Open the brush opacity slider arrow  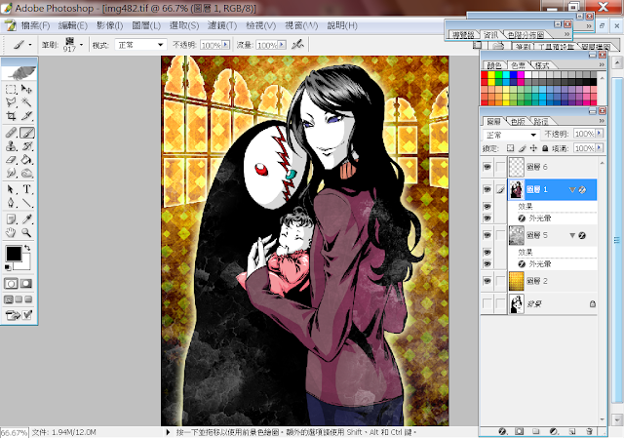226,45
